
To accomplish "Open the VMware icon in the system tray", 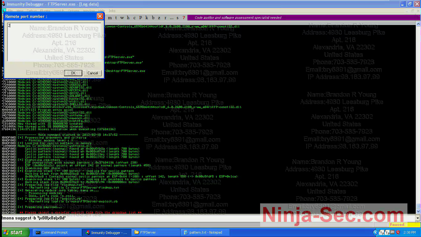I will coord(392,232).
